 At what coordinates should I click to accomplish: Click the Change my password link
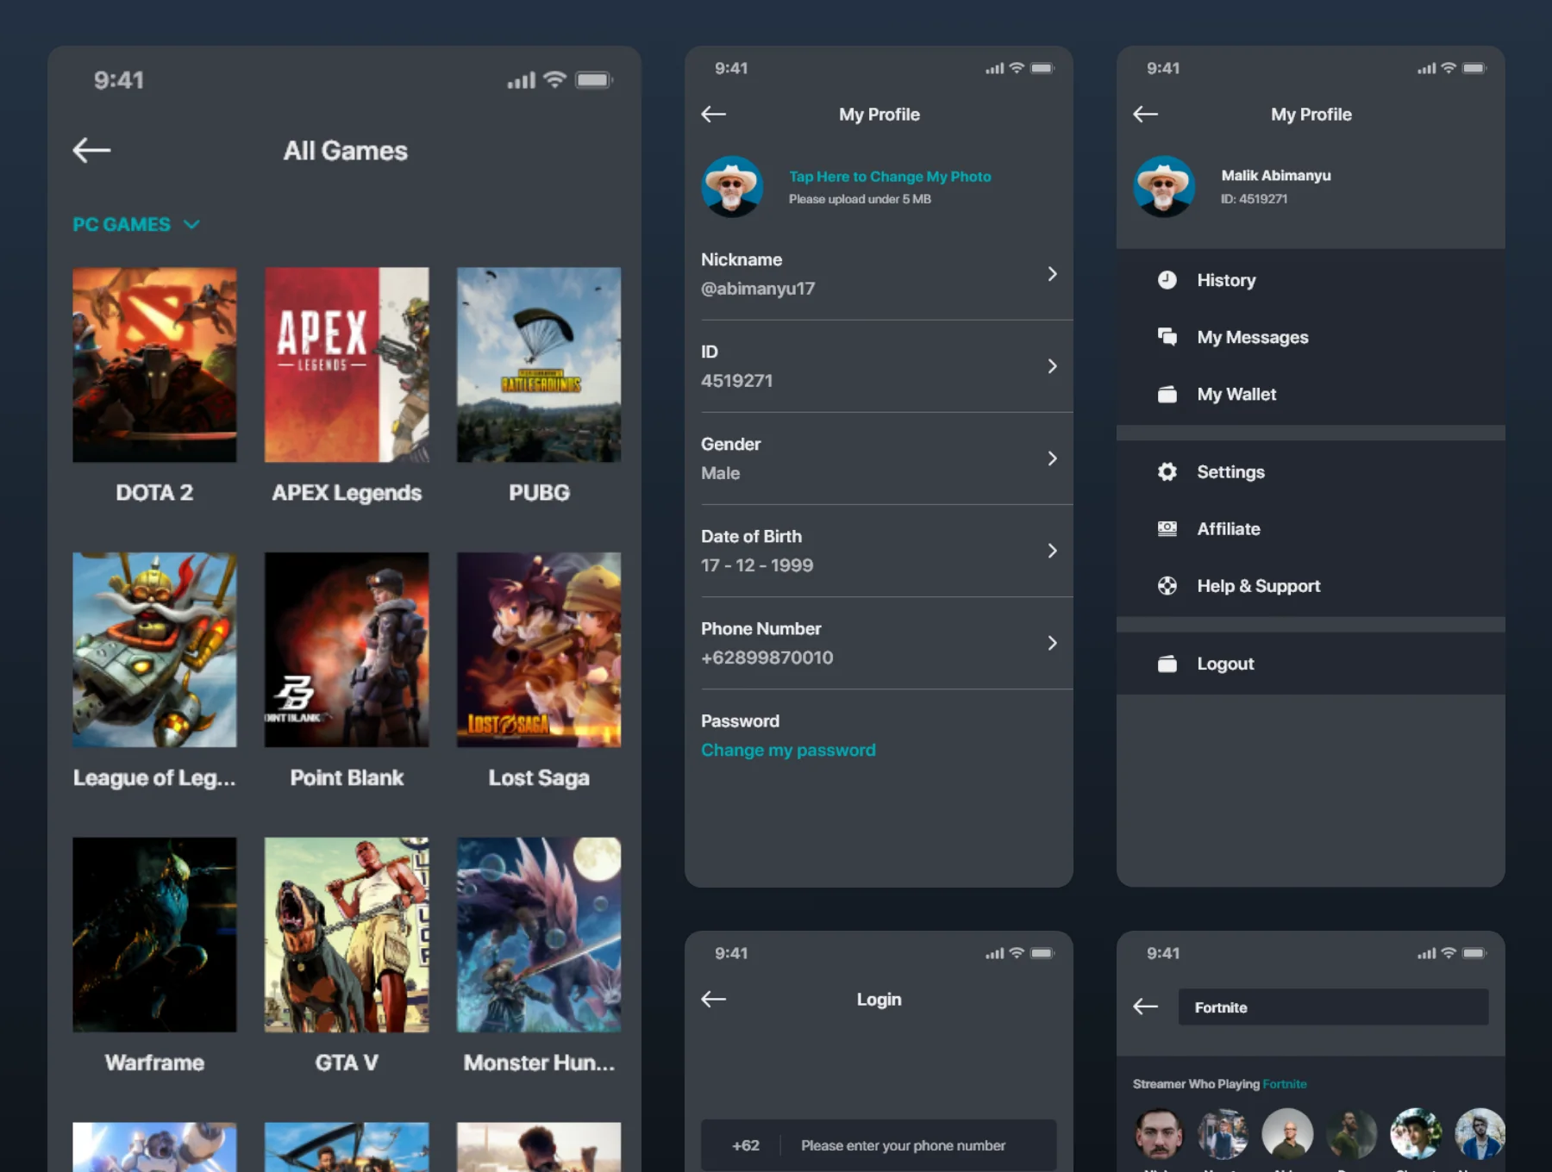coord(788,750)
